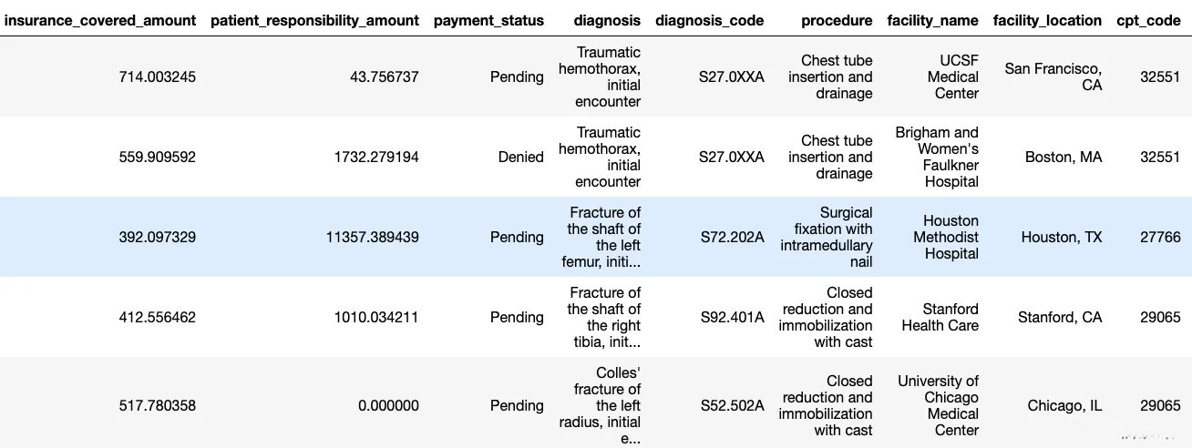The image size is (1192, 448).
Task: Click the diagnosis_code column header
Action: point(709,20)
